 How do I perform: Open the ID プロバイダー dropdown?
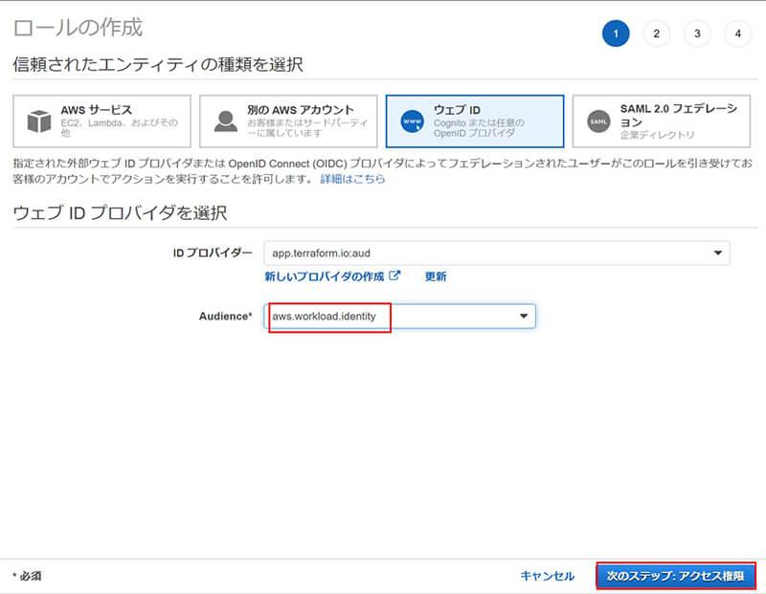click(x=497, y=253)
